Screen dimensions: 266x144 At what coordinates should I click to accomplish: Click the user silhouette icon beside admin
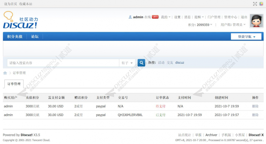tap(130, 17)
